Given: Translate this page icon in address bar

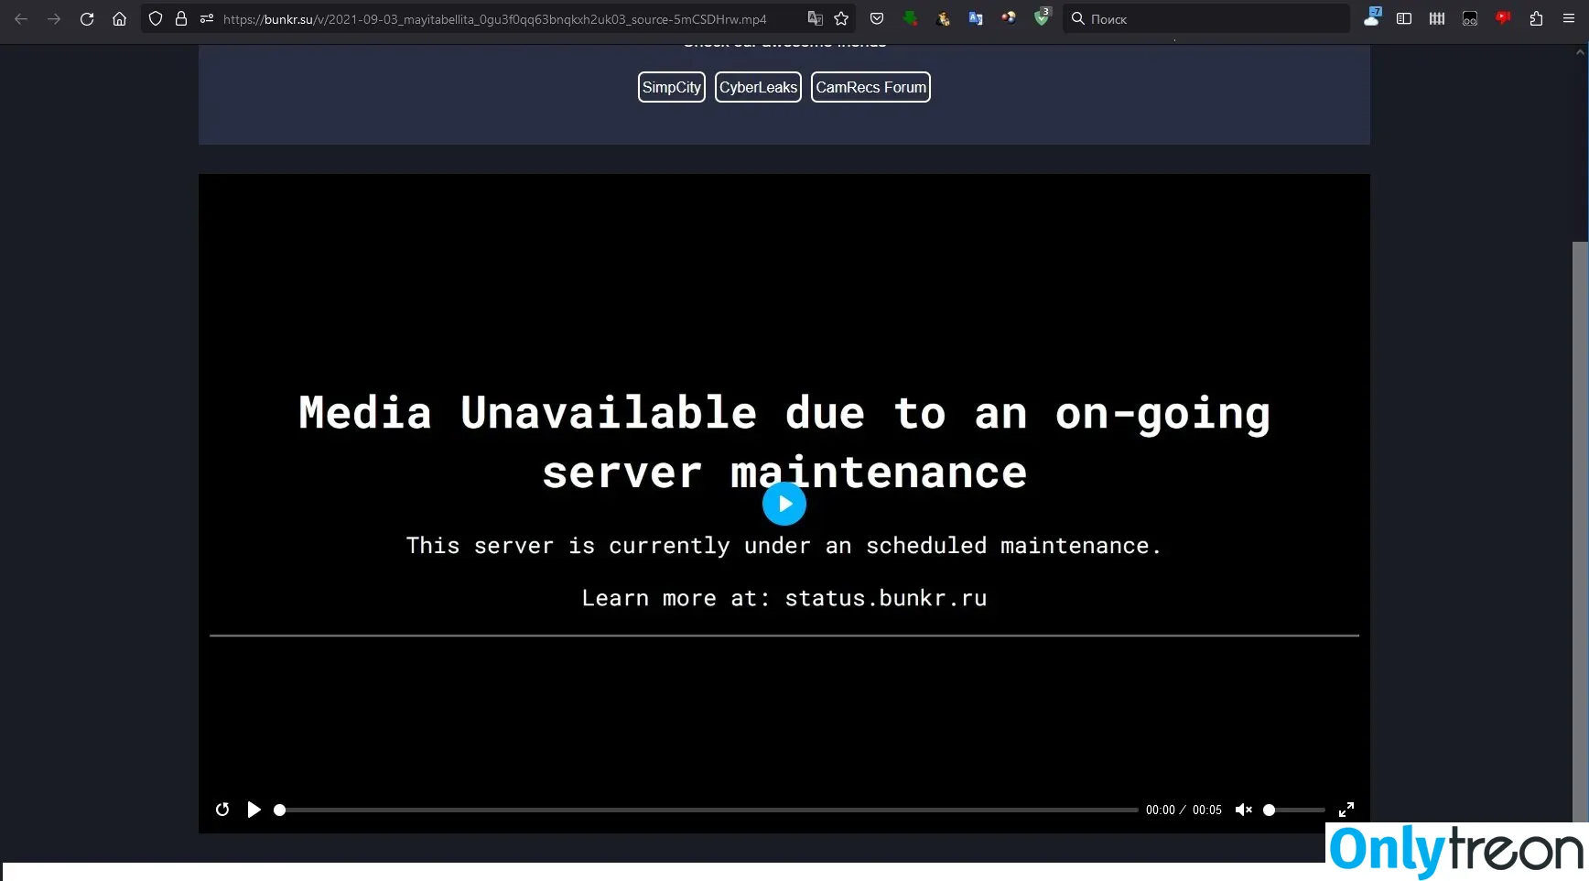Looking at the screenshot, I should point(815,18).
